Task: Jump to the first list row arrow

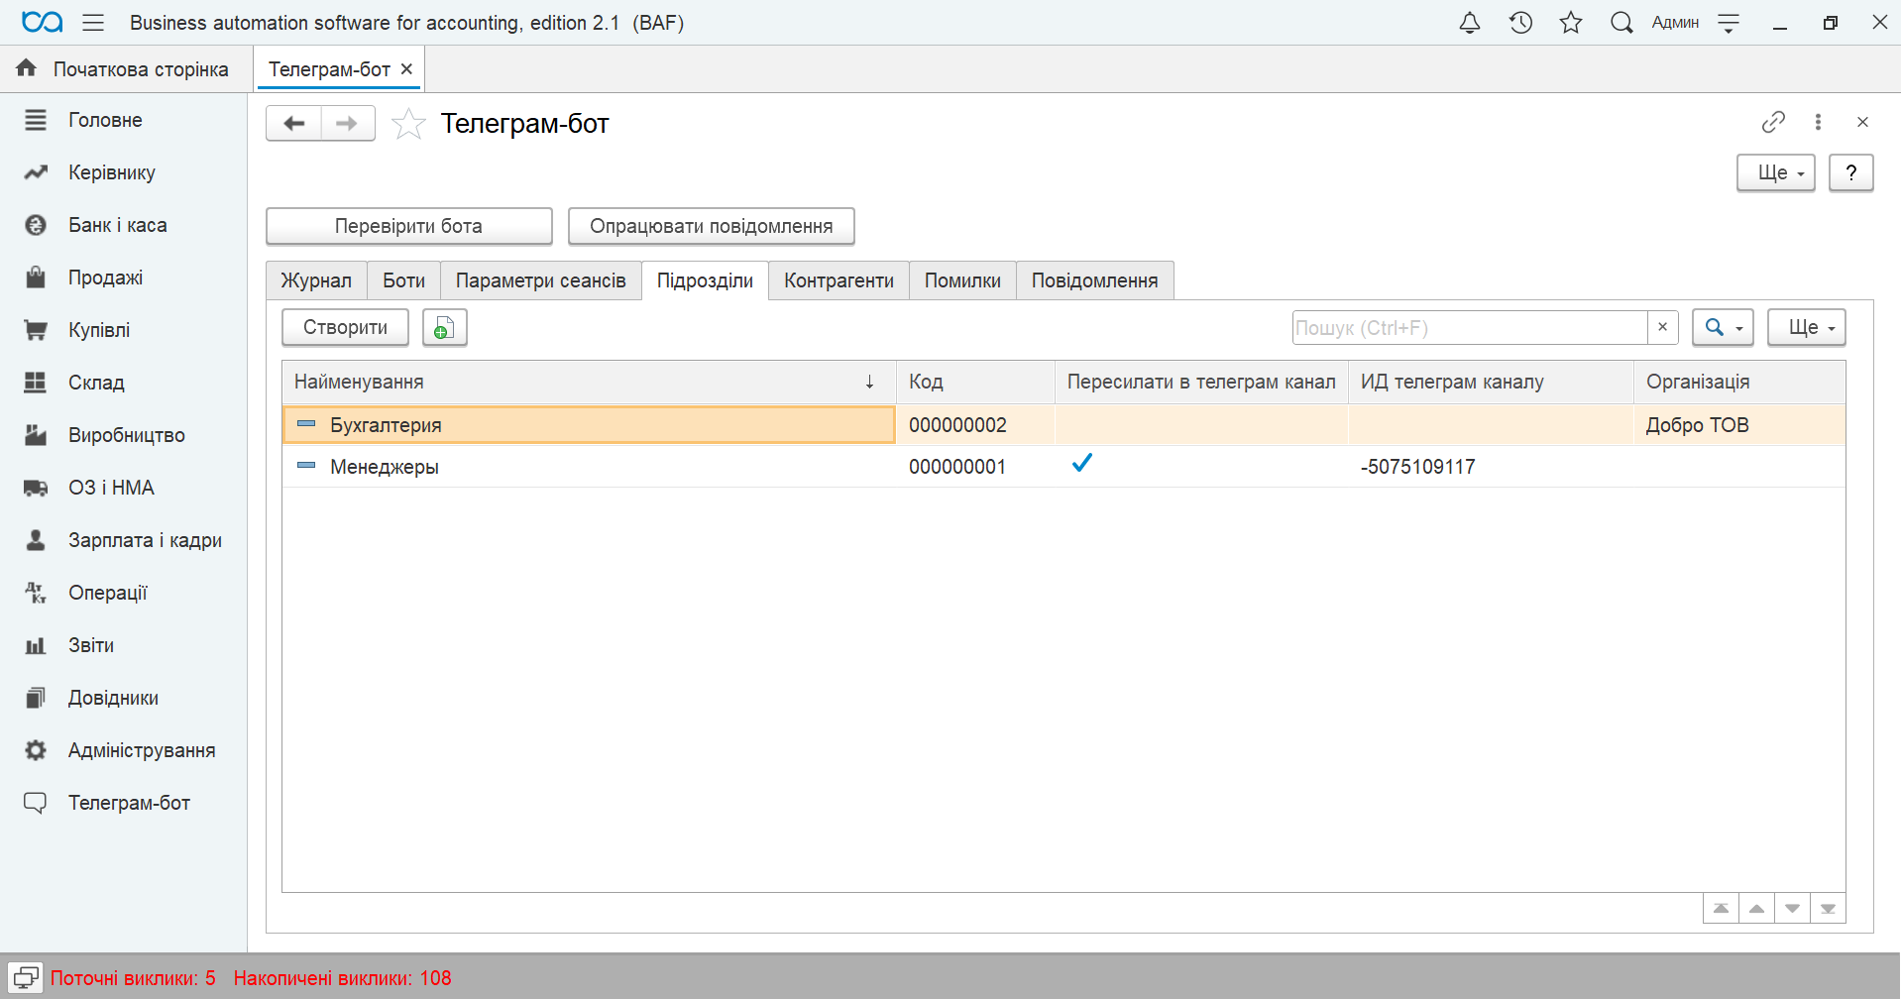Action: 1721,909
